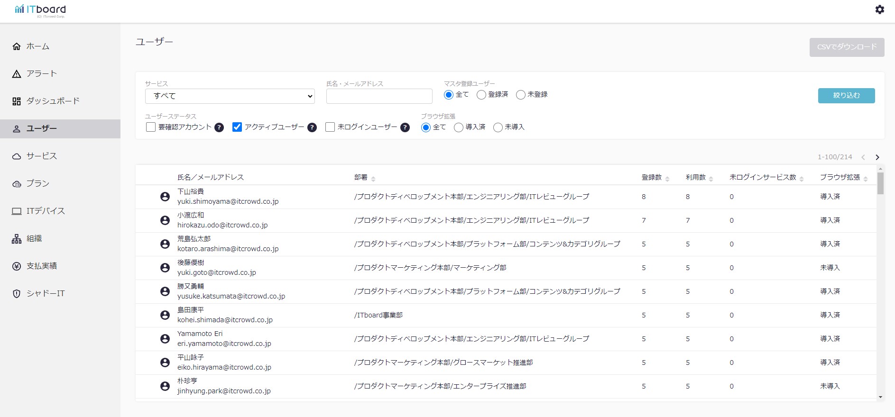Click avatar icon for 小渡広和
This screenshot has width=895, height=417.
[x=165, y=220]
